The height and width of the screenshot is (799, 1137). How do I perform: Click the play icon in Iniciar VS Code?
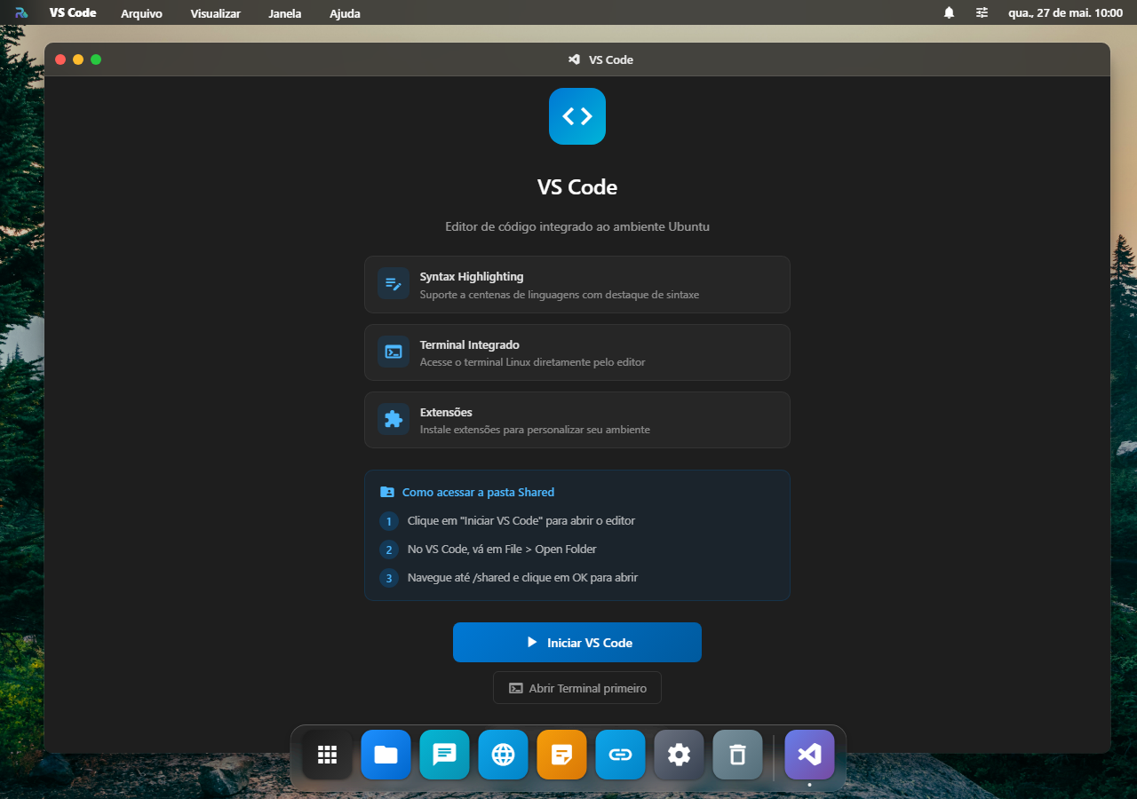coord(532,642)
